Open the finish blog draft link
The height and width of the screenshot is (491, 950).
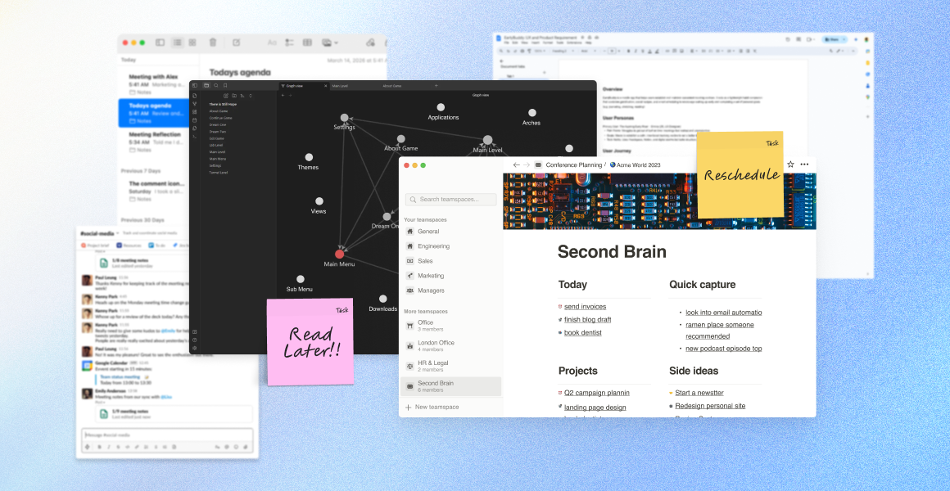coord(587,320)
